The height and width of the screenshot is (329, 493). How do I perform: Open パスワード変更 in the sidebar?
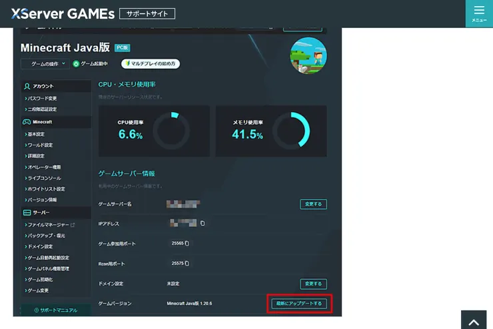pos(41,99)
